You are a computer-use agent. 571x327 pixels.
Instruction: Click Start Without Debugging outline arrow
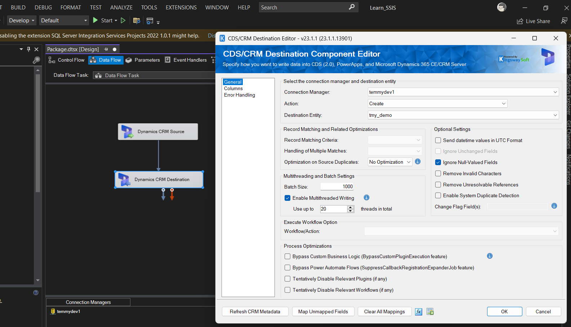[x=123, y=21]
